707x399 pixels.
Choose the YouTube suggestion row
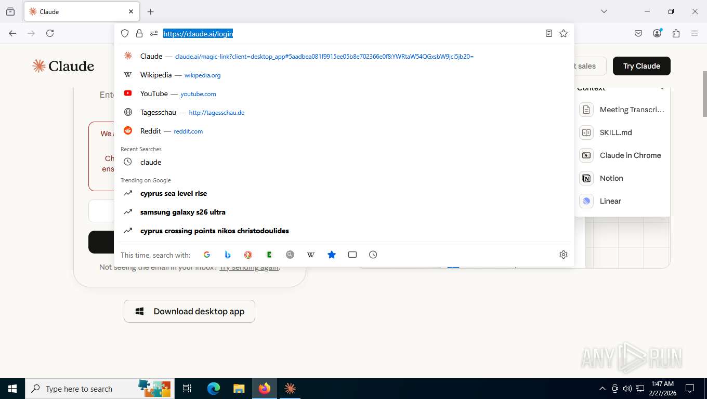click(344, 94)
